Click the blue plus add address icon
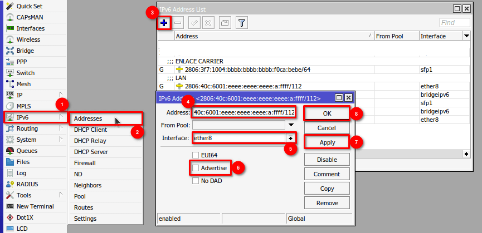Viewport: 482px width, 233px height. point(164,23)
